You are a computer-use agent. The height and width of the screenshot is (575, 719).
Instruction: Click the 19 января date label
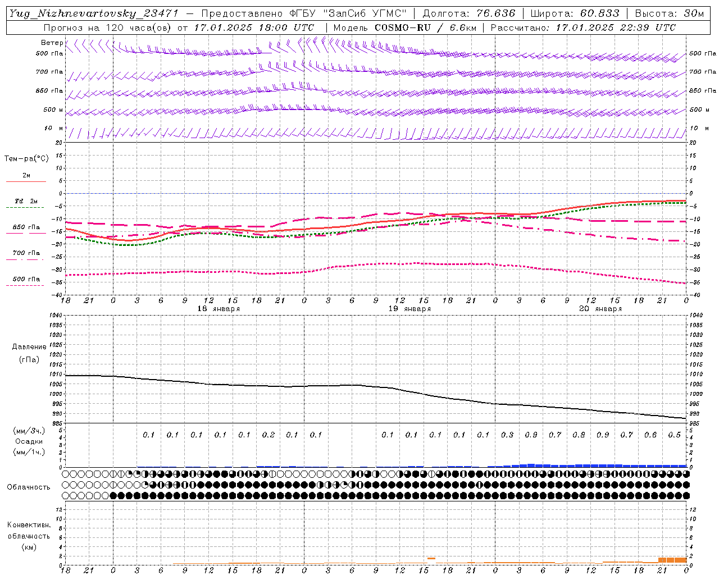[x=409, y=309]
